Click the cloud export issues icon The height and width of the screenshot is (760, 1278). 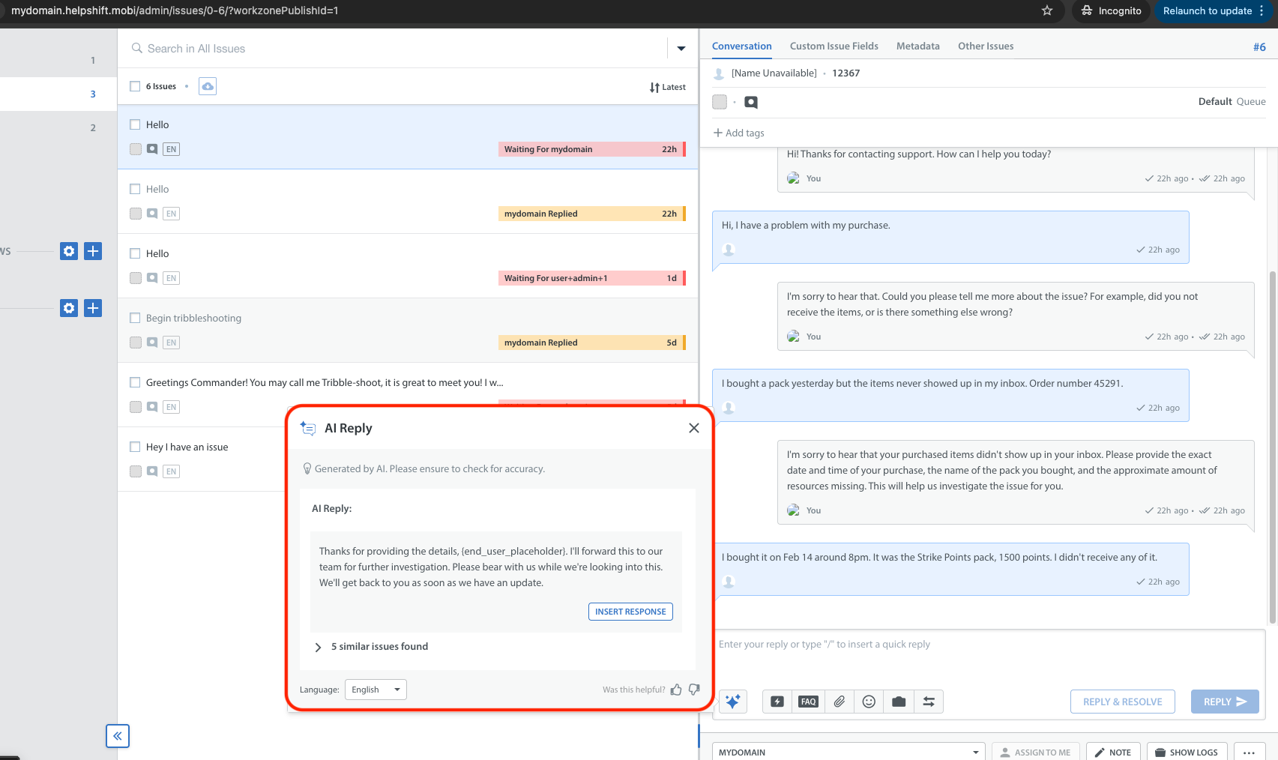(208, 86)
